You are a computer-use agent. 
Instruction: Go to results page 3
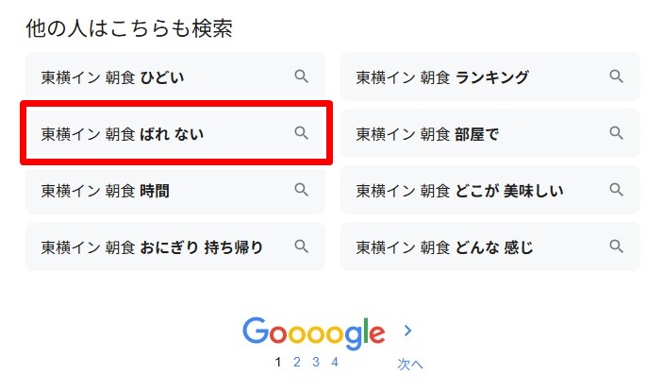[x=315, y=362]
